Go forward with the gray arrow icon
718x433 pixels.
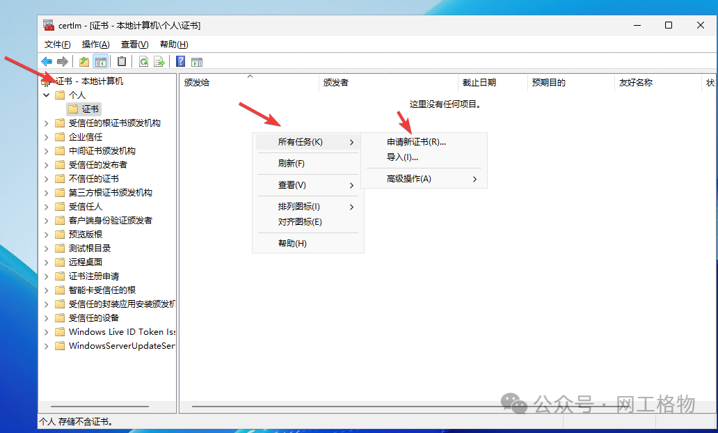pyautogui.click(x=63, y=61)
